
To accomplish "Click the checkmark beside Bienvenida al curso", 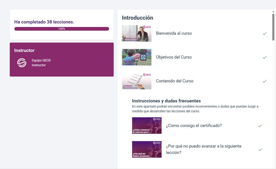I will [x=264, y=34].
